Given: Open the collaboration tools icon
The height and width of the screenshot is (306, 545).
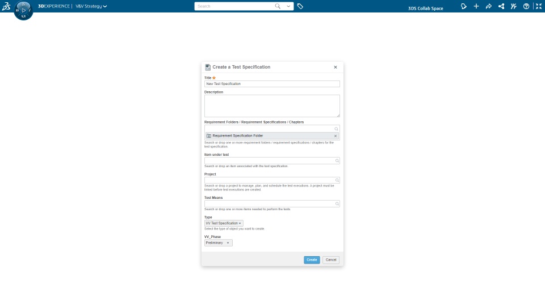Looking at the screenshot, I should 514,6.
